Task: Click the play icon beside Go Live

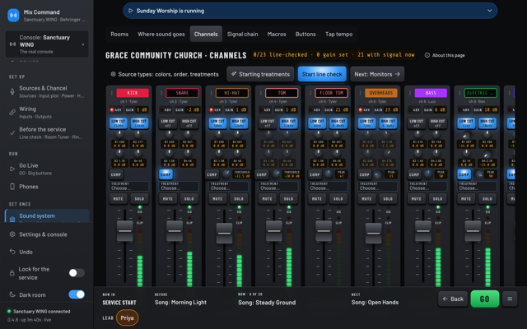Action: 12,169
